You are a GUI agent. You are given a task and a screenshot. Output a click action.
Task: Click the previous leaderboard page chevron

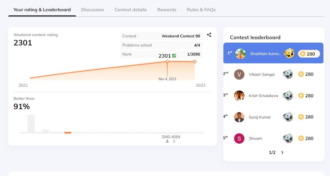pos(262,152)
